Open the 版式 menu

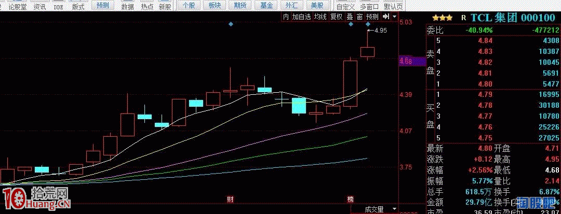point(78,7)
